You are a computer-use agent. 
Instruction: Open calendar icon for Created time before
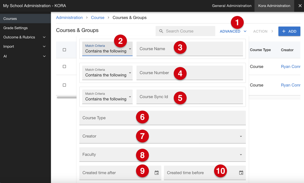tap(241, 173)
